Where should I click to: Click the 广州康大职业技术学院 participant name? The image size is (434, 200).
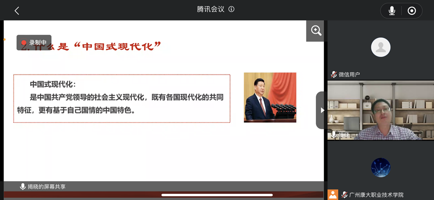click(376, 195)
